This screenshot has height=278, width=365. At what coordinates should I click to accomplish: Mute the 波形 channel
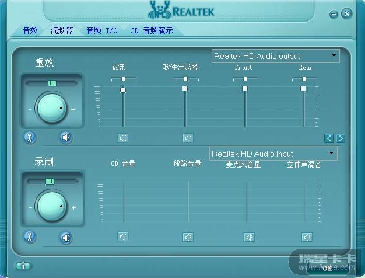click(122, 138)
